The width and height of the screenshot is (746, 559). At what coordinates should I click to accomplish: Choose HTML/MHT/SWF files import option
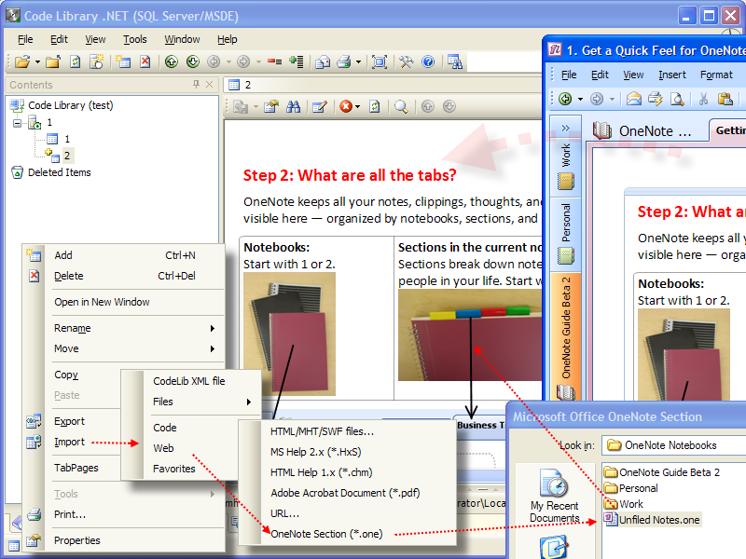coord(322,431)
